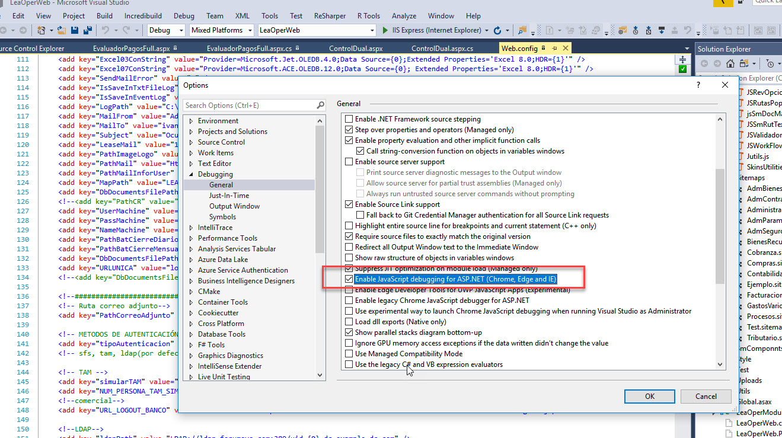782x438 pixels.
Task: Open IIS Express browser dropdown arrow
Action: (x=487, y=30)
